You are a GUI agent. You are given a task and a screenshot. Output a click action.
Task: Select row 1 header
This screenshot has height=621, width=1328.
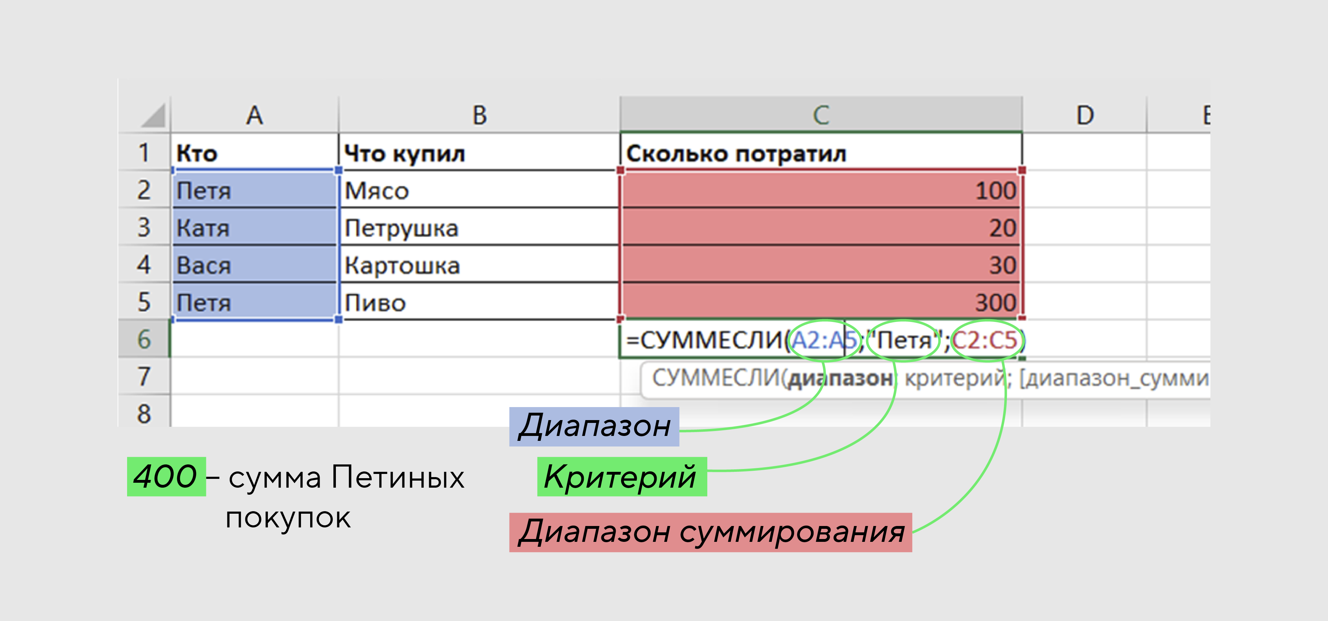pyautogui.click(x=144, y=153)
